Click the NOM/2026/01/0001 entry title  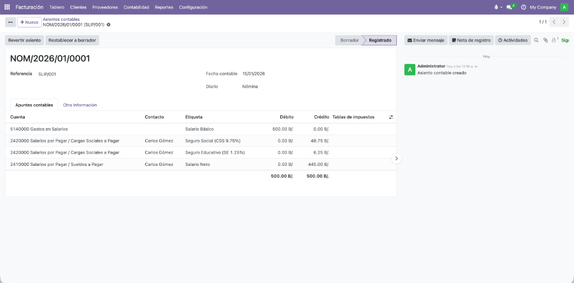[50, 59]
